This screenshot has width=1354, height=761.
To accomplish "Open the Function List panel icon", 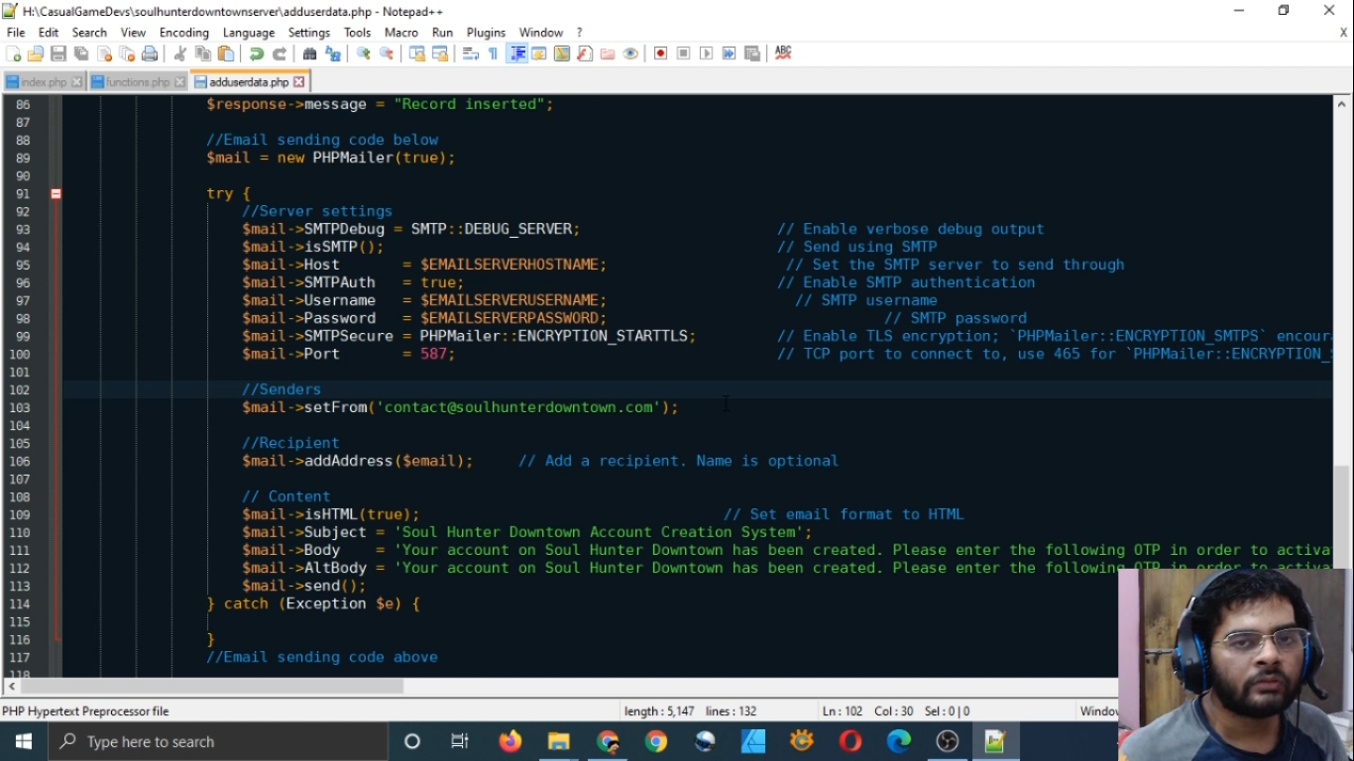I will coord(585,54).
